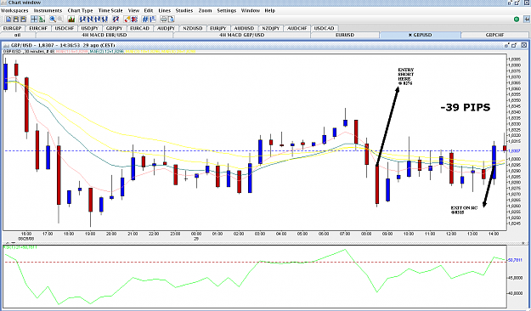
Task: Click the line drawing pencil icon
Action: click(116, 20)
